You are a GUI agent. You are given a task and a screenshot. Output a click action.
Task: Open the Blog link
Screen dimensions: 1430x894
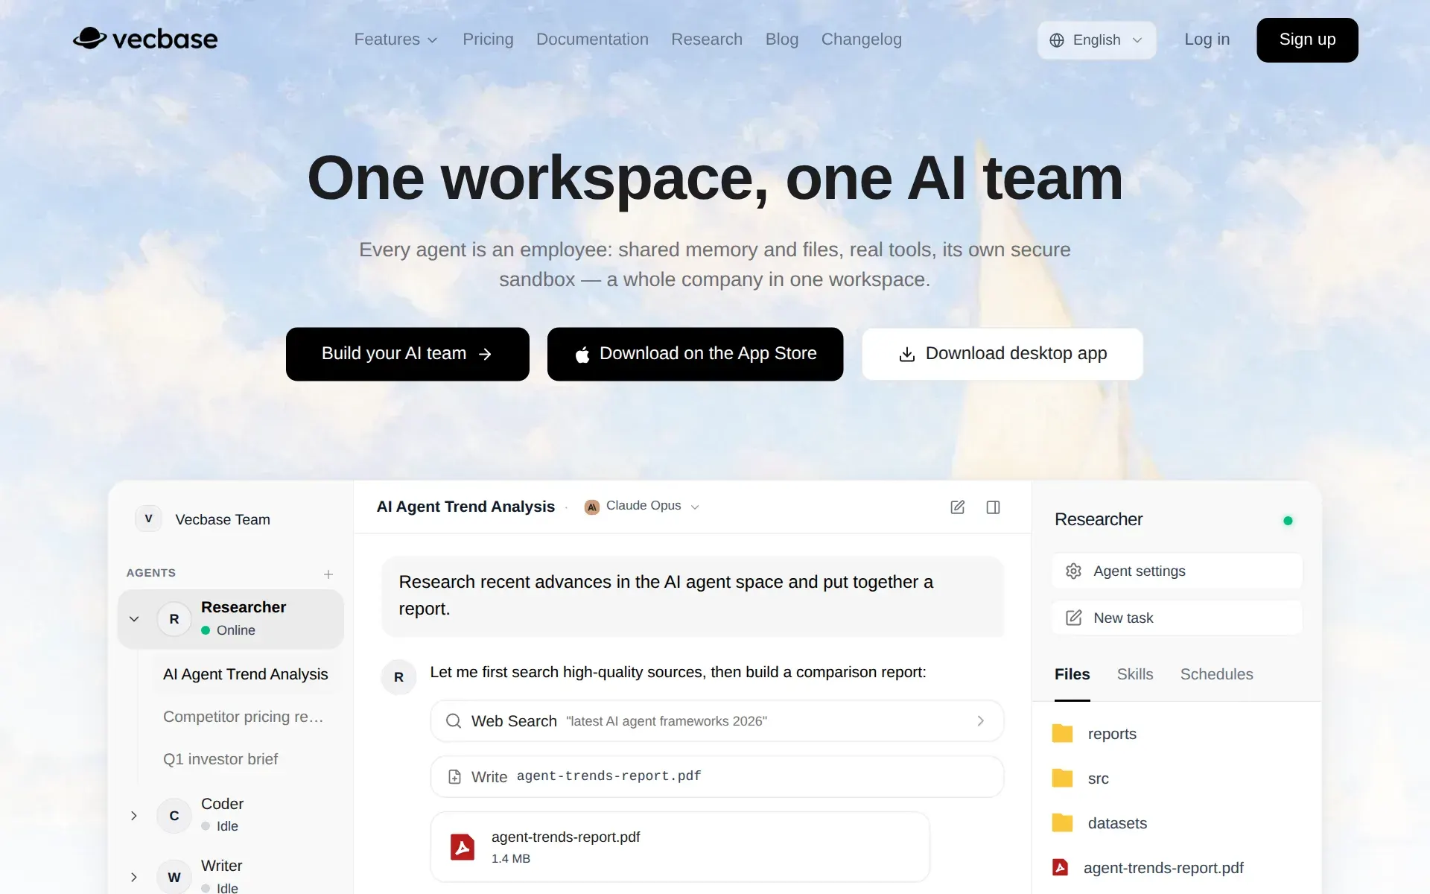(781, 39)
